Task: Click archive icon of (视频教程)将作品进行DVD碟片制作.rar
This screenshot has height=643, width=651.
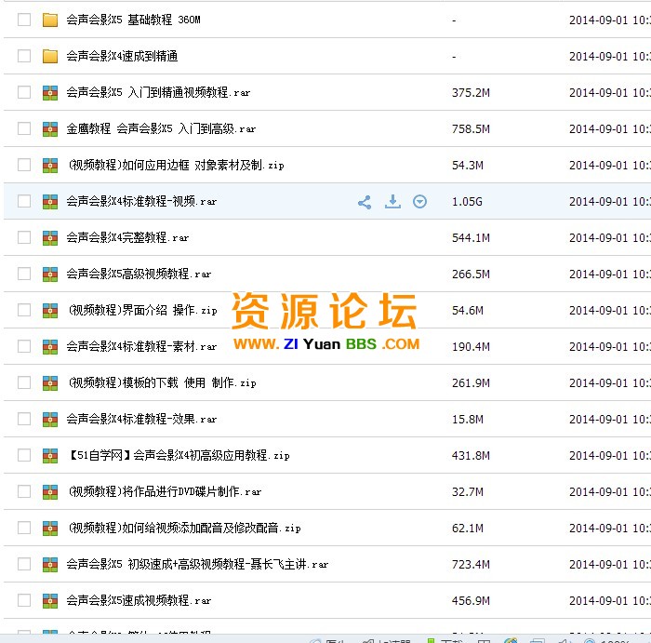Action: click(50, 492)
